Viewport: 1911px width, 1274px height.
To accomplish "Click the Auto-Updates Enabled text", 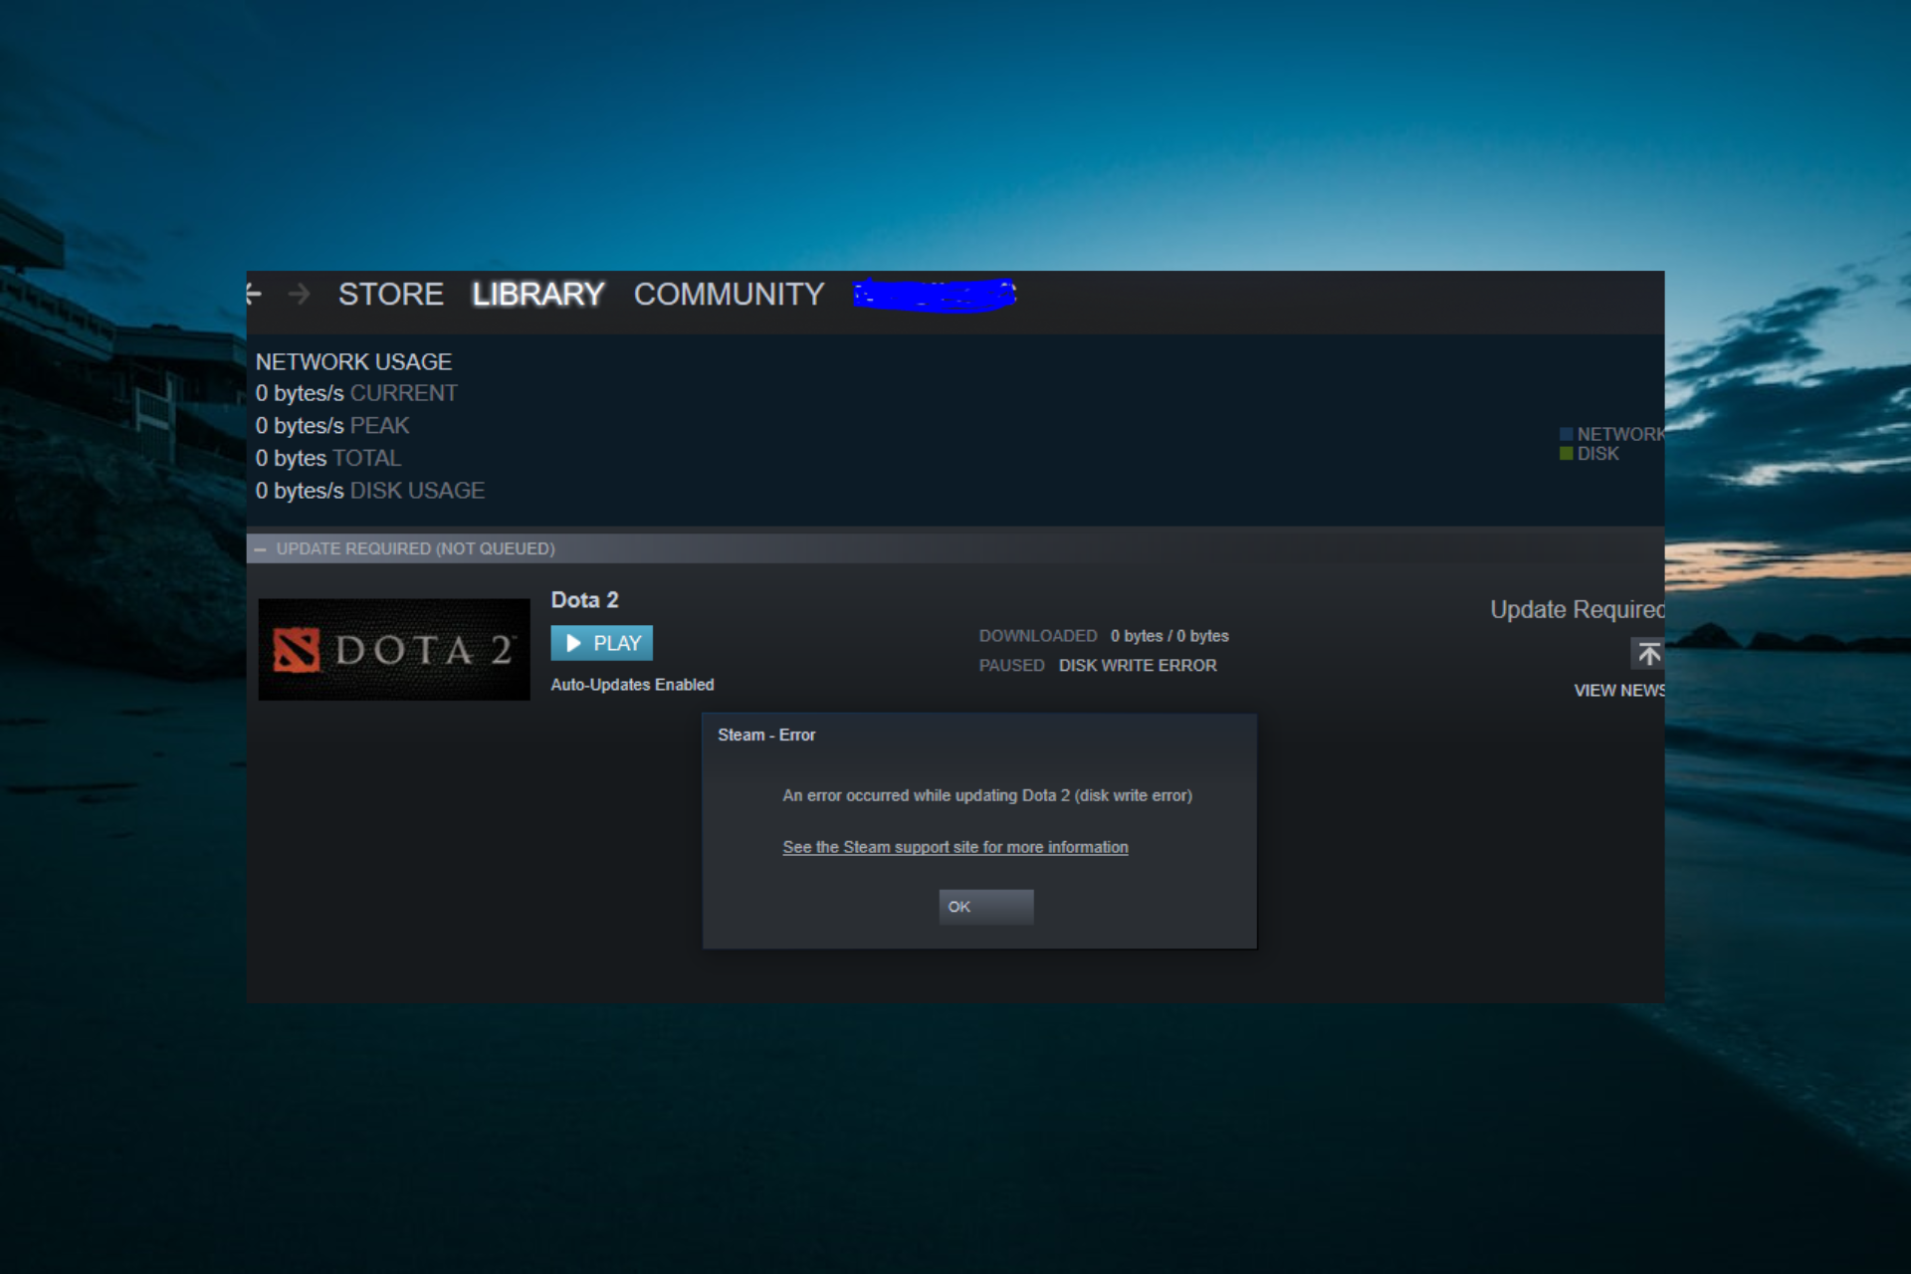I will 632,685.
